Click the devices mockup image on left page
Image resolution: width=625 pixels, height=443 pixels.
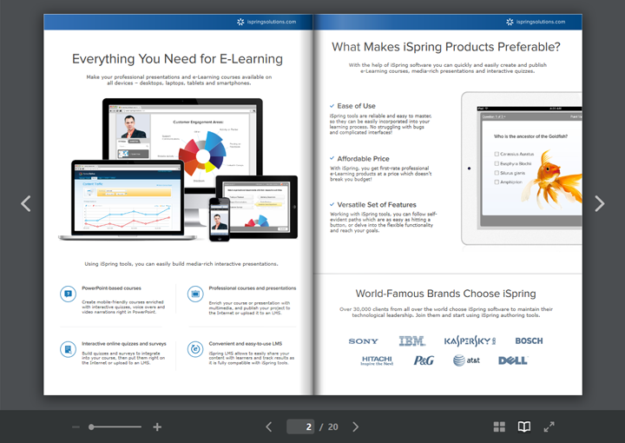(x=178, y=170)
